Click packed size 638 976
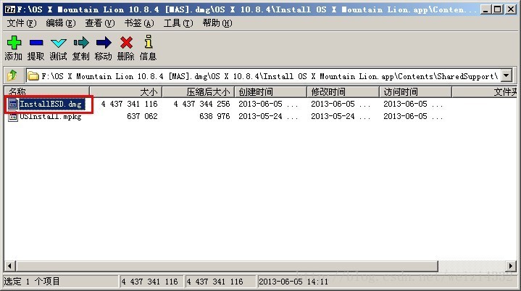Image resolution: width=521 pixels, height=291 pixels. pyautogui.click(x=214, y=116)
